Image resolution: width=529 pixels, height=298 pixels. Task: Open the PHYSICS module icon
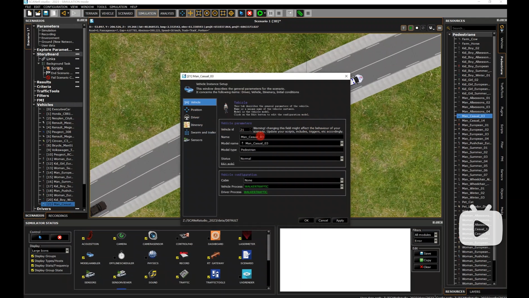(x=153, y=255)
